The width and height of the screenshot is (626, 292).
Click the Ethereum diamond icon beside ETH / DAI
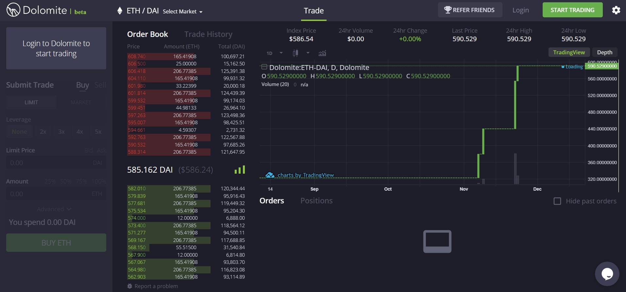tap(120, 11)
